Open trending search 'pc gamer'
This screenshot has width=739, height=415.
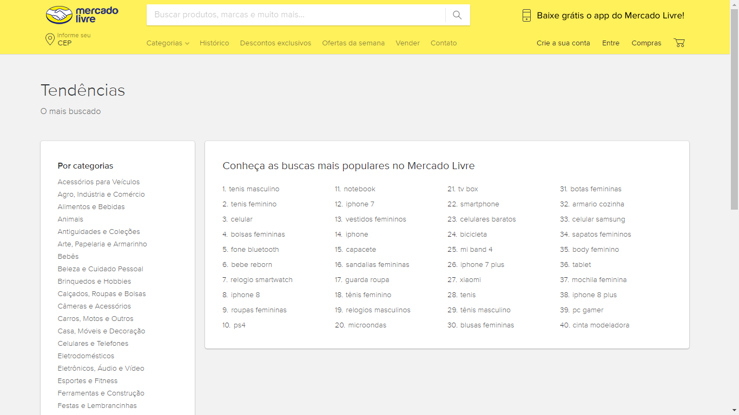pos(588,310)
